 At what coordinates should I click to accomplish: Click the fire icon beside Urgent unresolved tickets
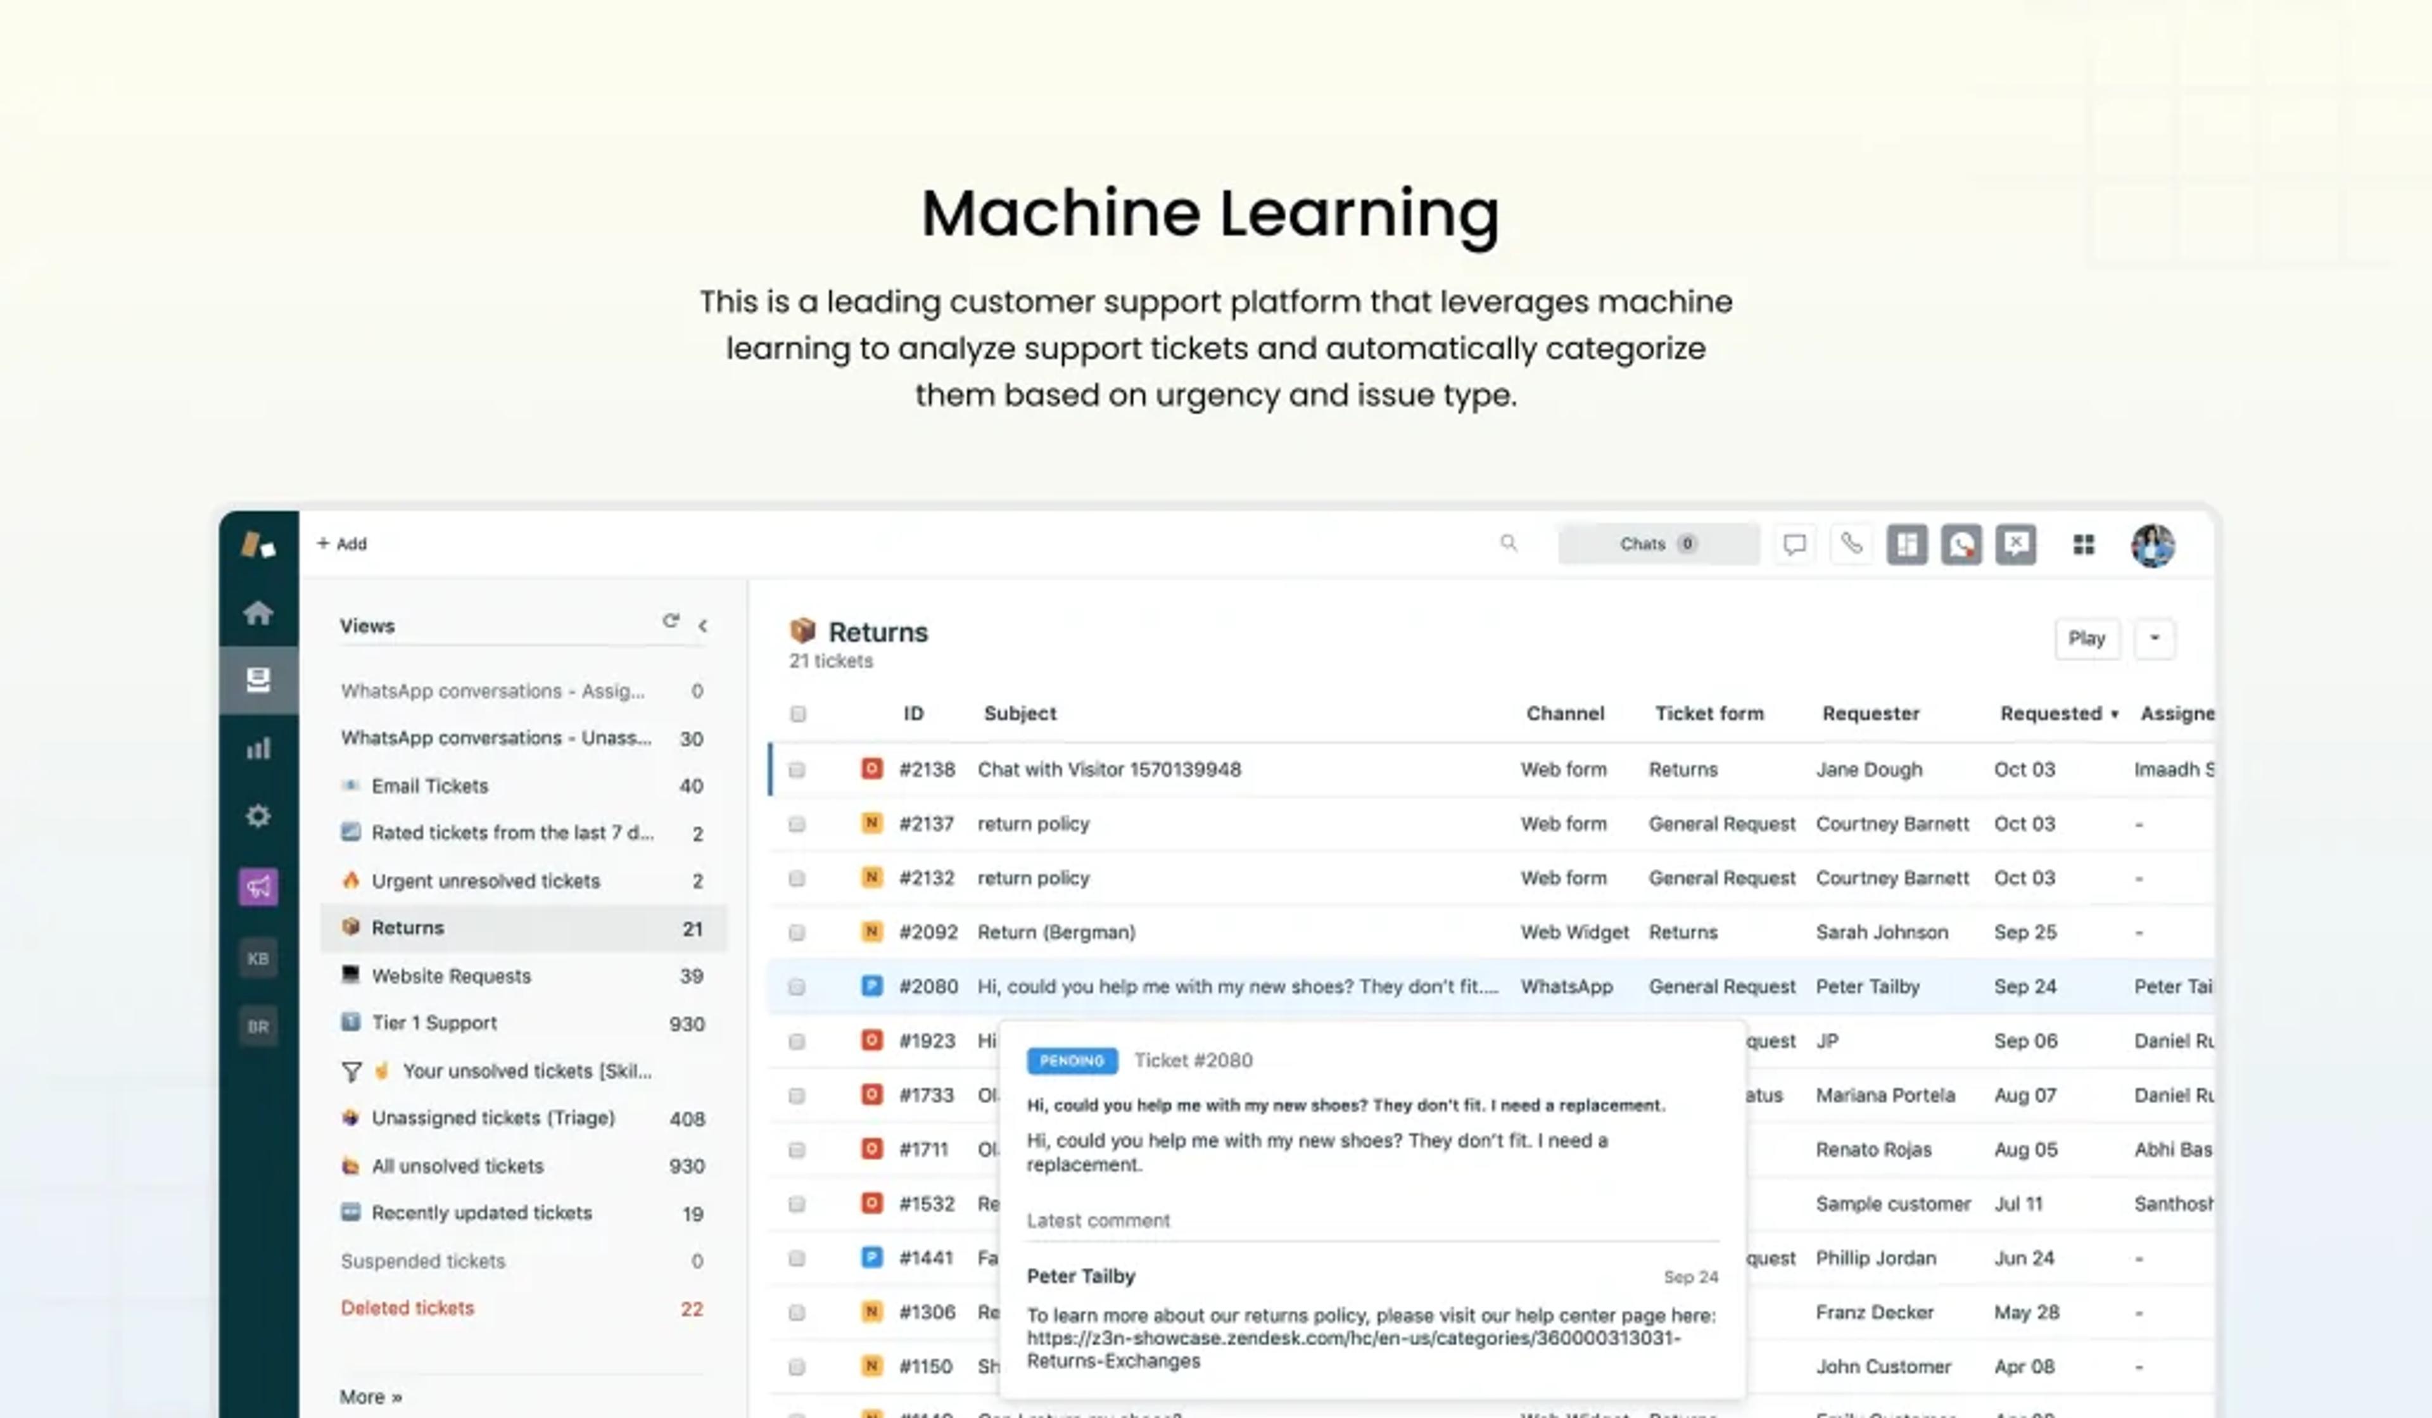click(x=351, y=880)
